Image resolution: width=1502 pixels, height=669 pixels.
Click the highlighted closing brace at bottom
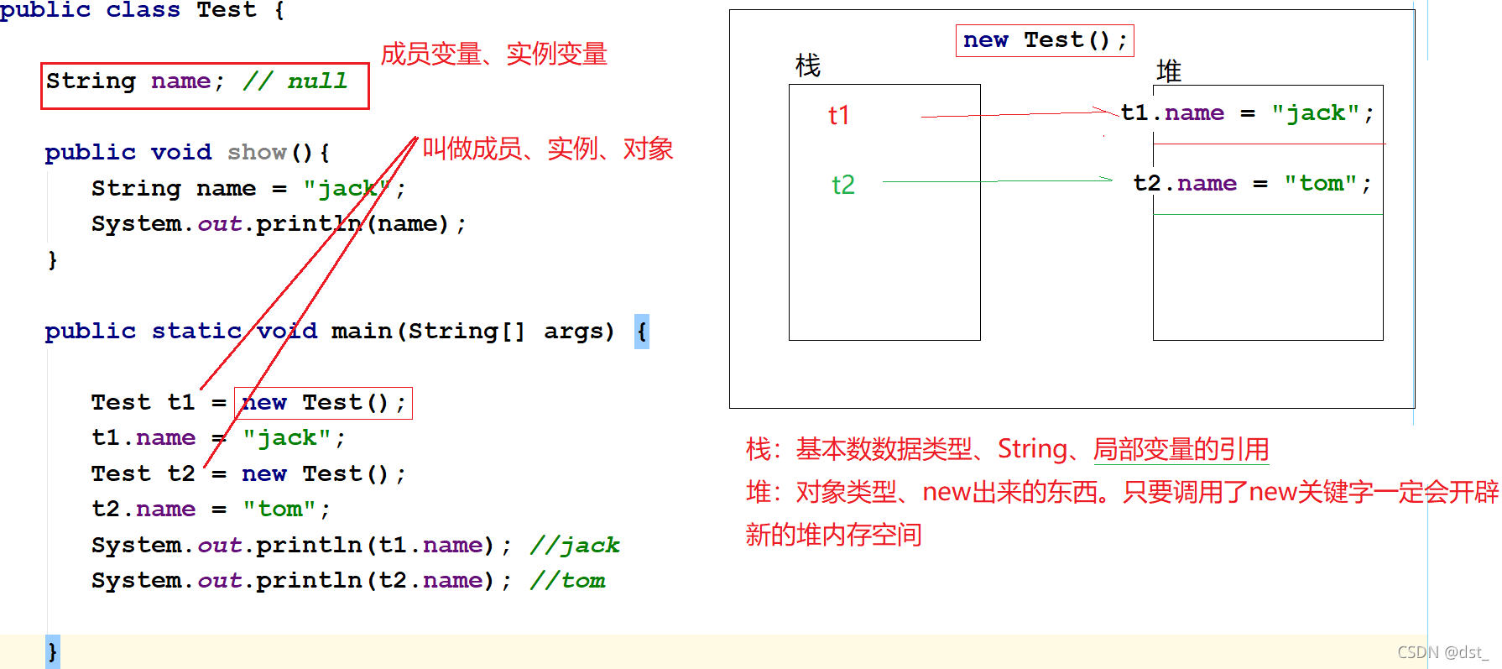(x=53, y=651)
